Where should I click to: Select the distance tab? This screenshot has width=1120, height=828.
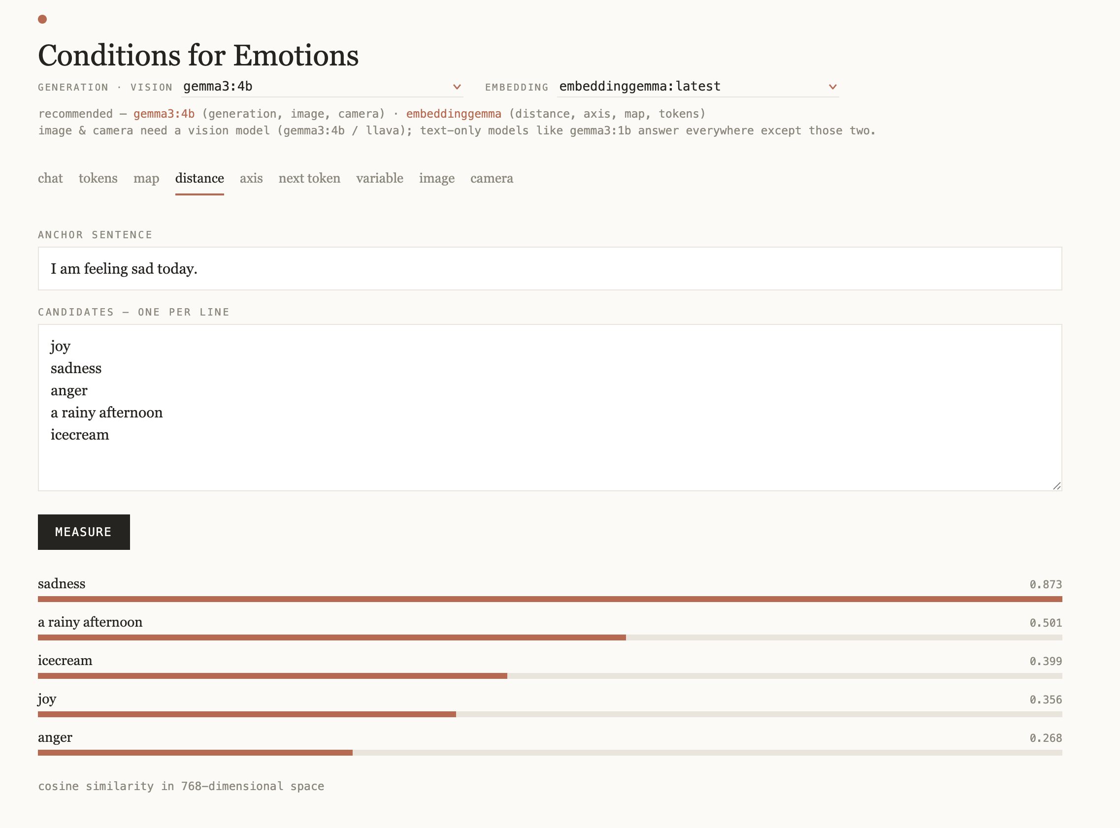point(199,178)
